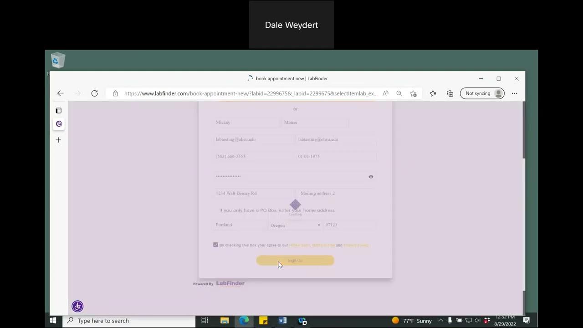Open the Favorites list icon
The image size is (583, 328).
point(433,93)
